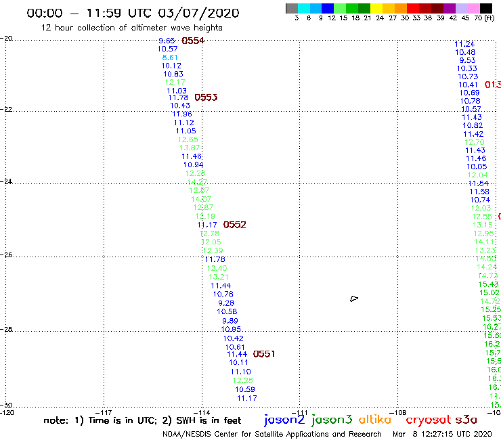Click the green 13.21 value
The width and height of the screenshot is (501, 440).
[x=219, y=277]
